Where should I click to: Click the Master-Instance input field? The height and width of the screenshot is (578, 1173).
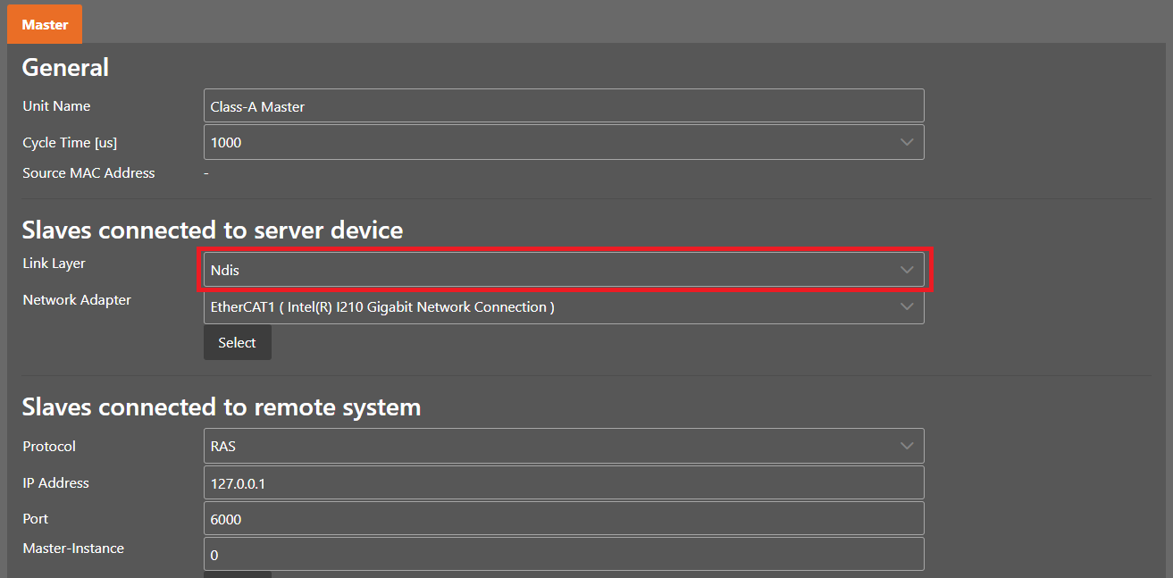pos(563,555)
